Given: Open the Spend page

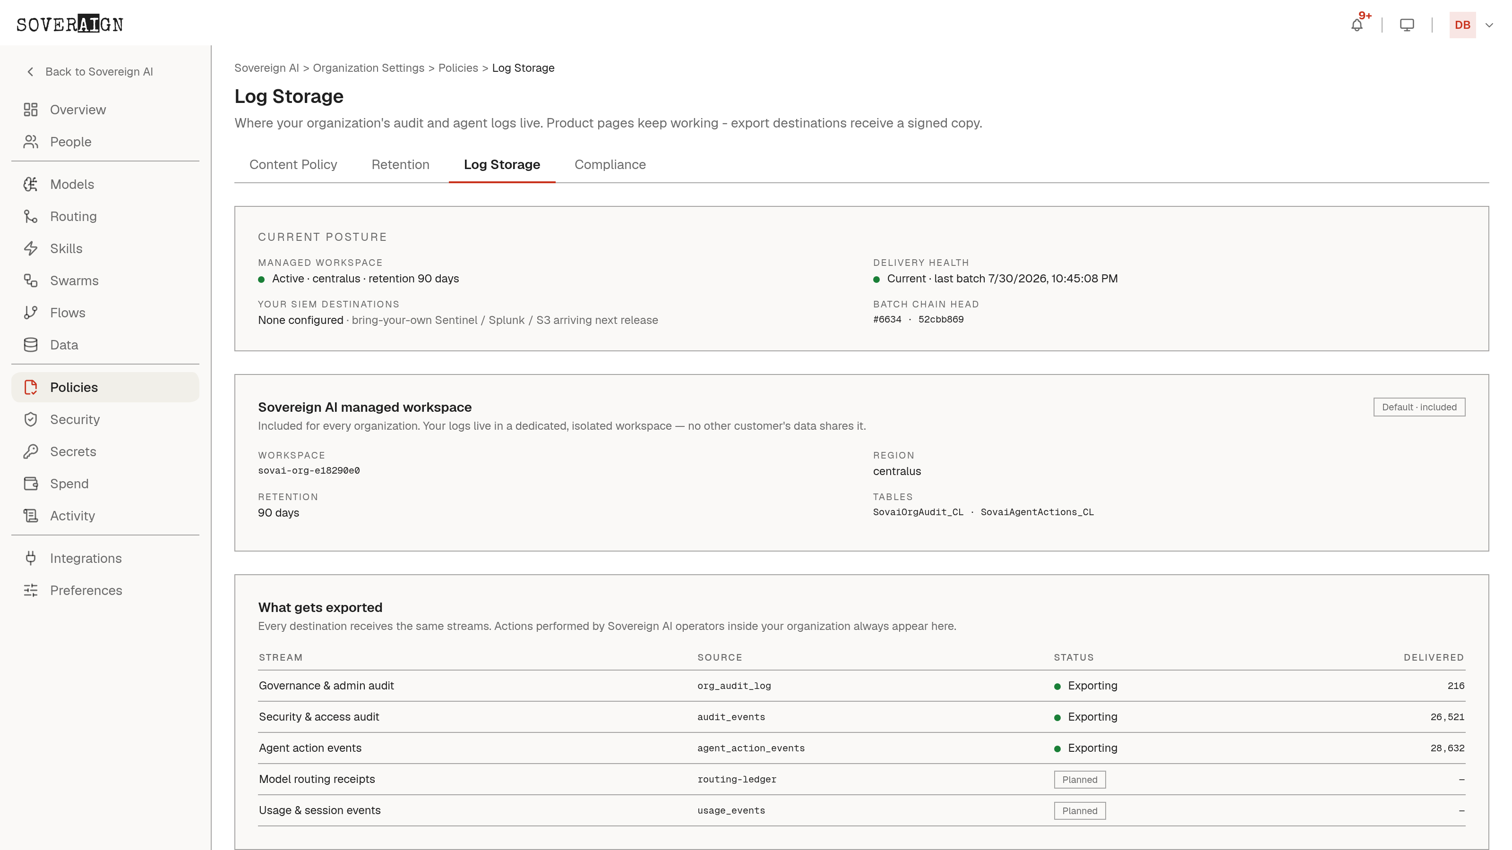Looking at the screenshot, I should coord(105,484).
